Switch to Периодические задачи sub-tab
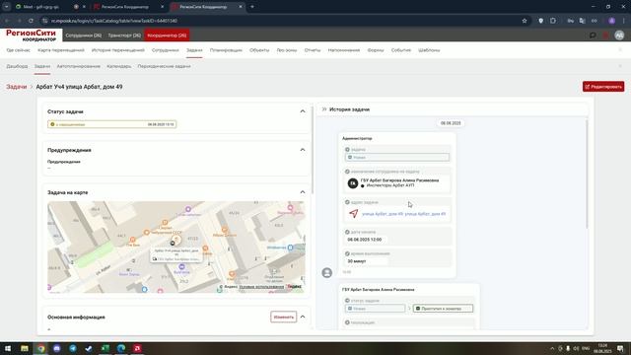 pos(164,66)
